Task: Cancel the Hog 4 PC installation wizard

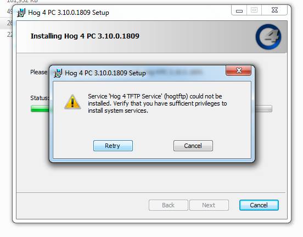Action: tap(259, 205)
